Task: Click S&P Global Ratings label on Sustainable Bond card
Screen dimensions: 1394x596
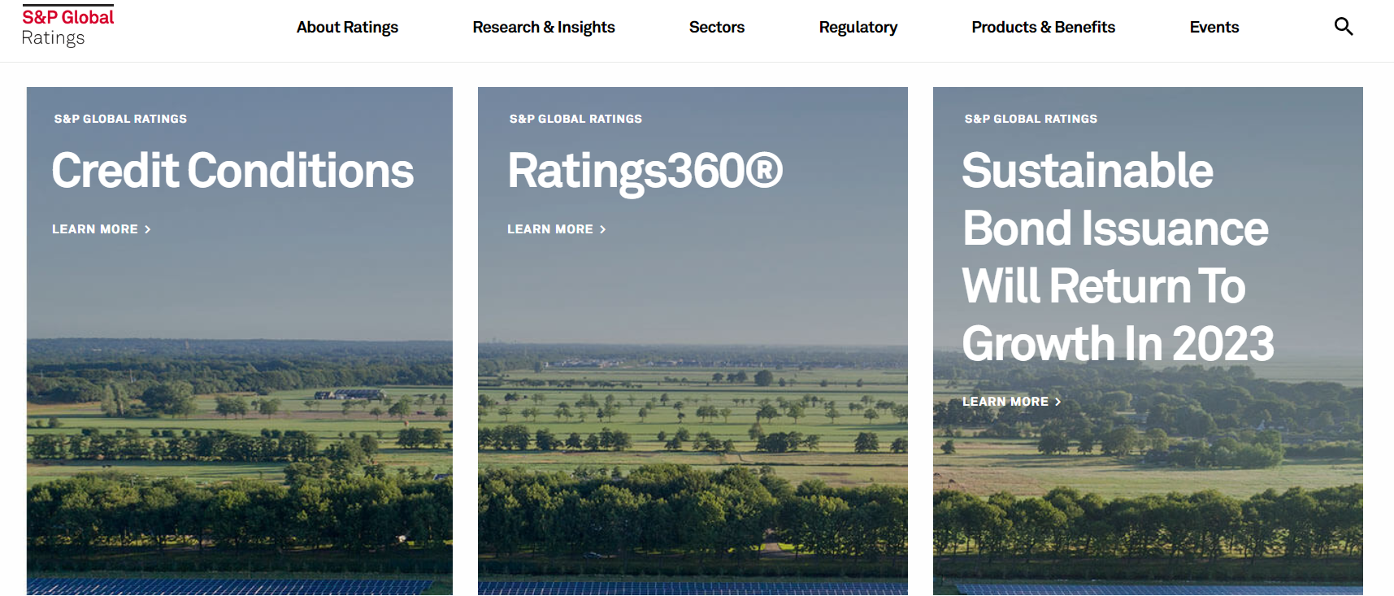Action: 1031,119
